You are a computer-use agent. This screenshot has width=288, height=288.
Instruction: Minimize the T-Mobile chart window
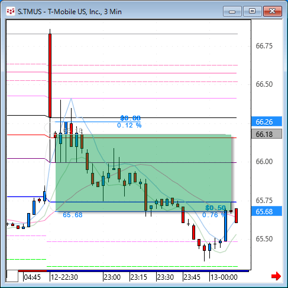pos(232,11)
